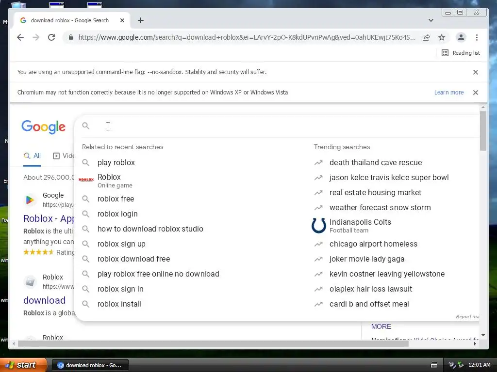The width and height of the screenshot is (497, 372).
Task: Open a new tab with the plus button
Action: [x=141, y=20]
